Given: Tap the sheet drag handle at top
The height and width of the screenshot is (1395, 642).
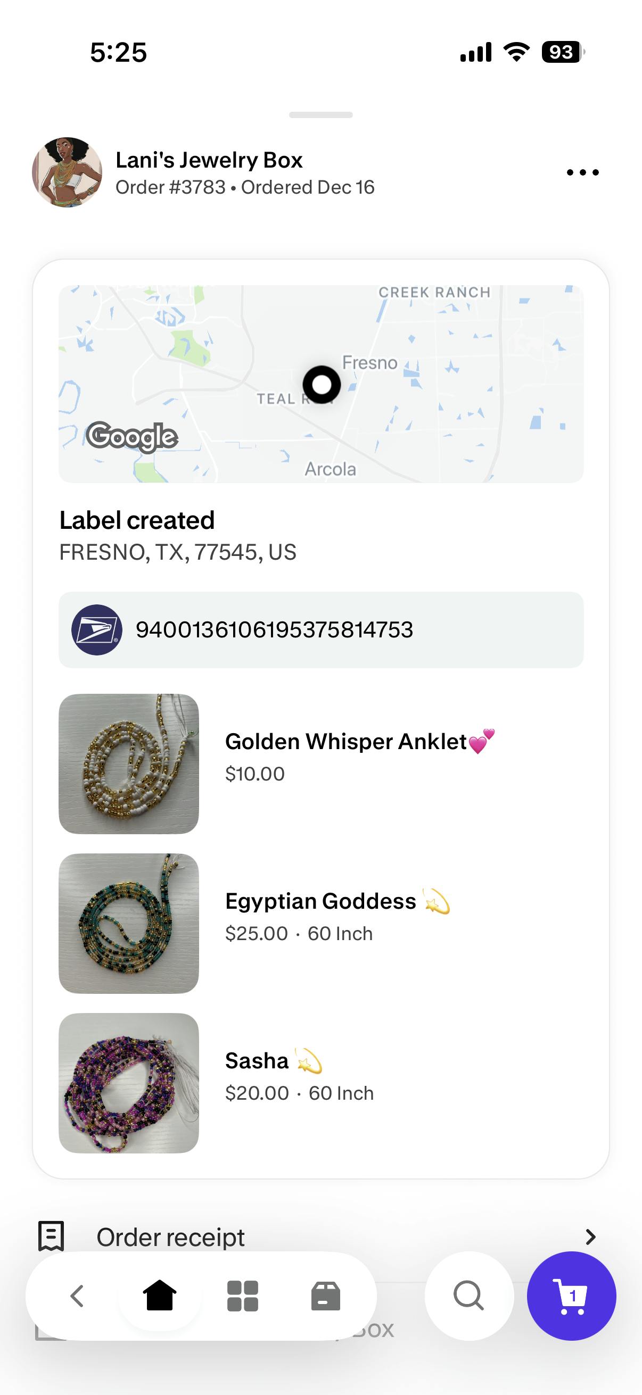Looking at the screenshot, I should tap(320, 115).
